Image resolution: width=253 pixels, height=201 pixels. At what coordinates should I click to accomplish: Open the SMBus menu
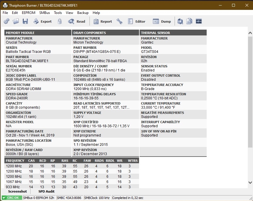click(x=45, y=13)
